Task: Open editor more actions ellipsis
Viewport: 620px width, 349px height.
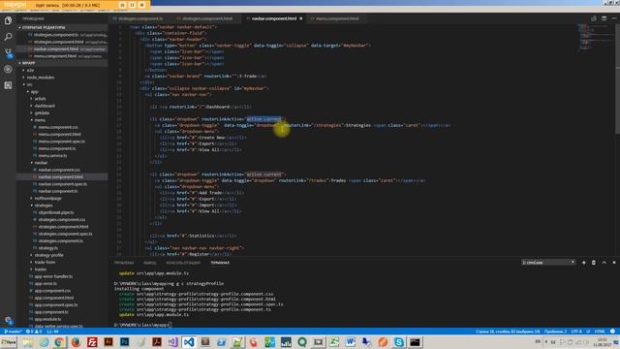Action: point(614,18)
